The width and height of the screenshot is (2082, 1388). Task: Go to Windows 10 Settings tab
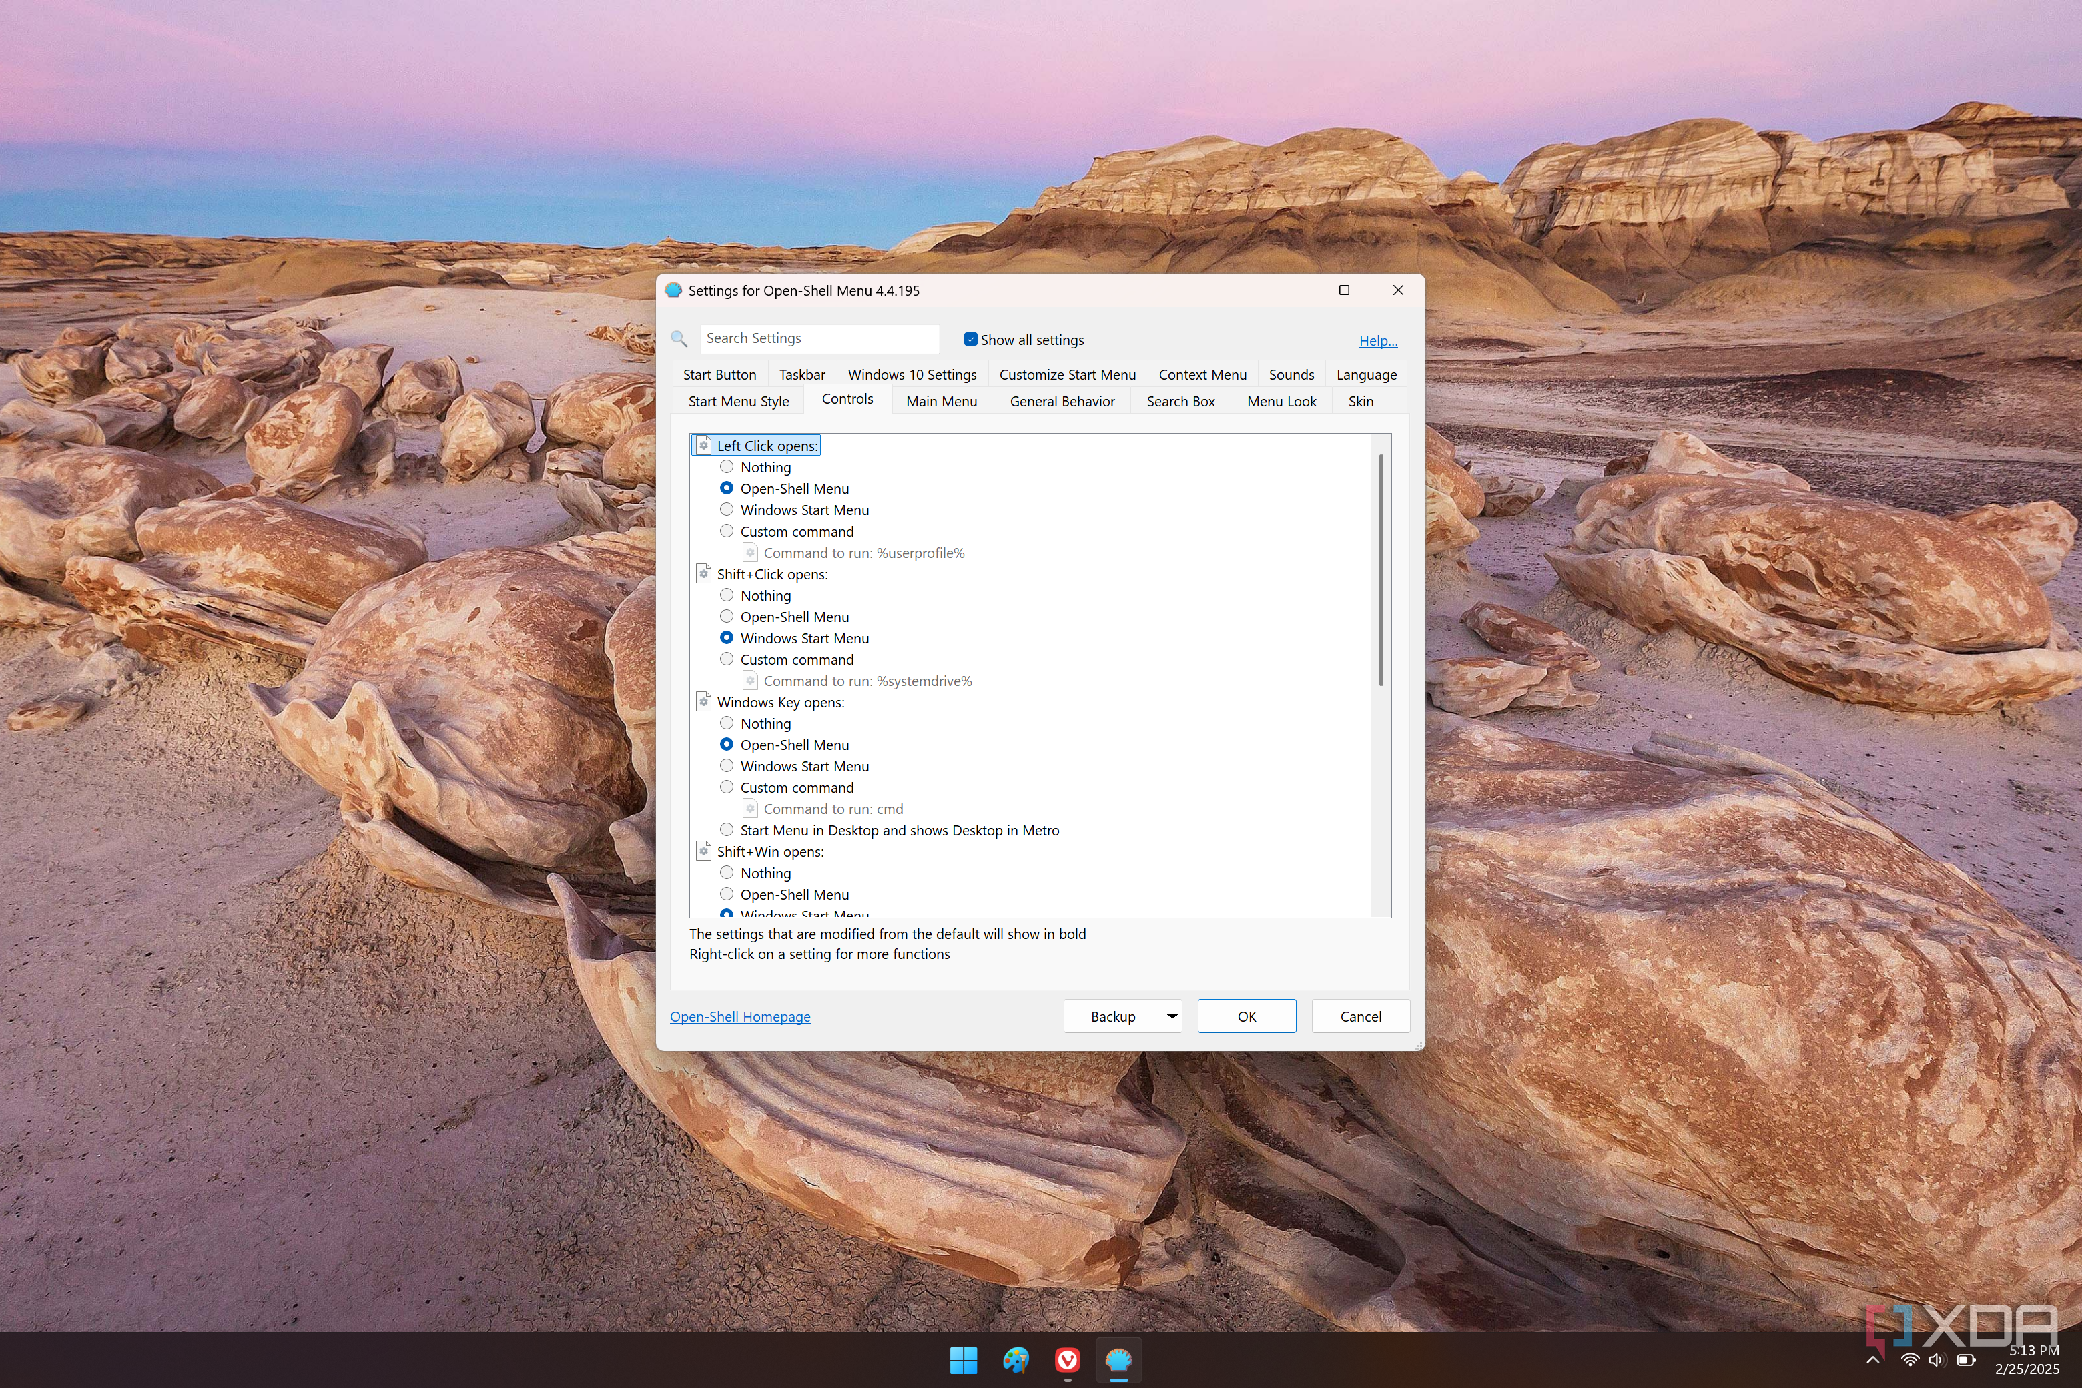click(912, 374)
